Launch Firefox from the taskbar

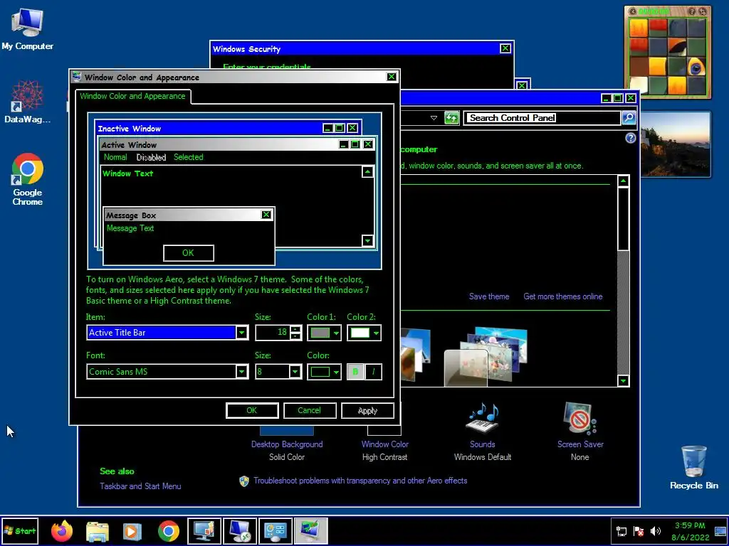click(62, 530)
